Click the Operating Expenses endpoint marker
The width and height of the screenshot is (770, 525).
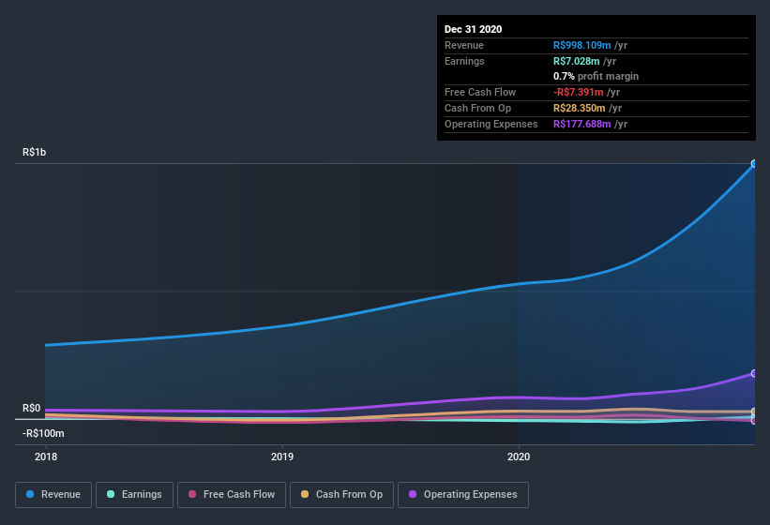(754, 374)
